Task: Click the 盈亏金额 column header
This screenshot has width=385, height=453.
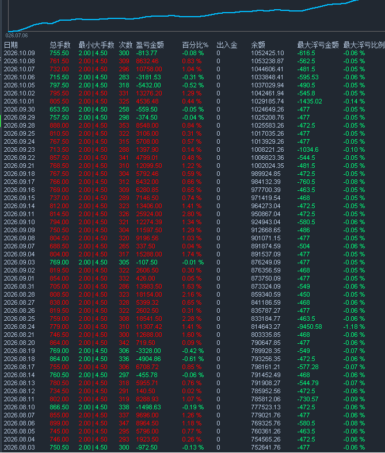Action: pos(150,45)
